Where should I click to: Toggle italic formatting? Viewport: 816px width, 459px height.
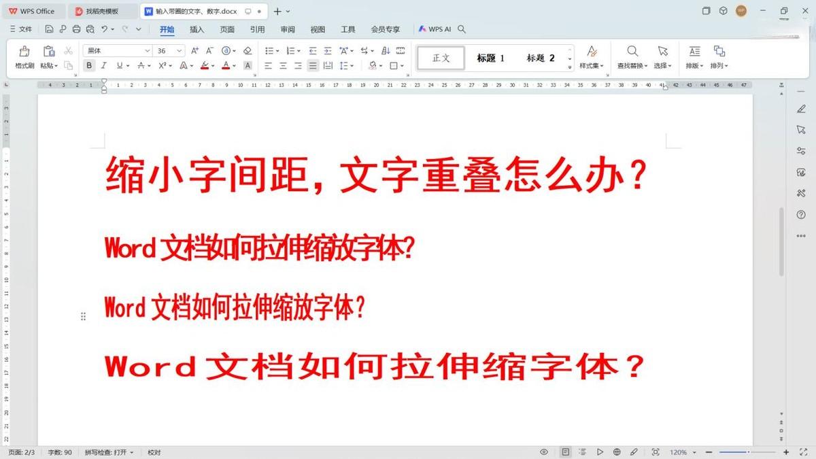[104, 65]
